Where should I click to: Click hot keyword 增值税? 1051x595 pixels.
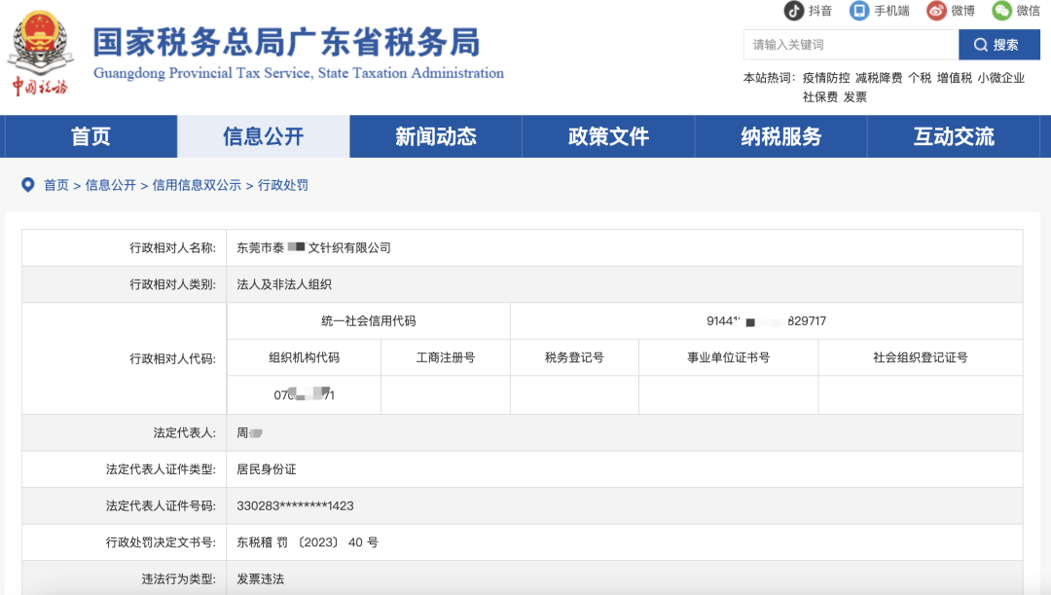(x=955, y=78)
